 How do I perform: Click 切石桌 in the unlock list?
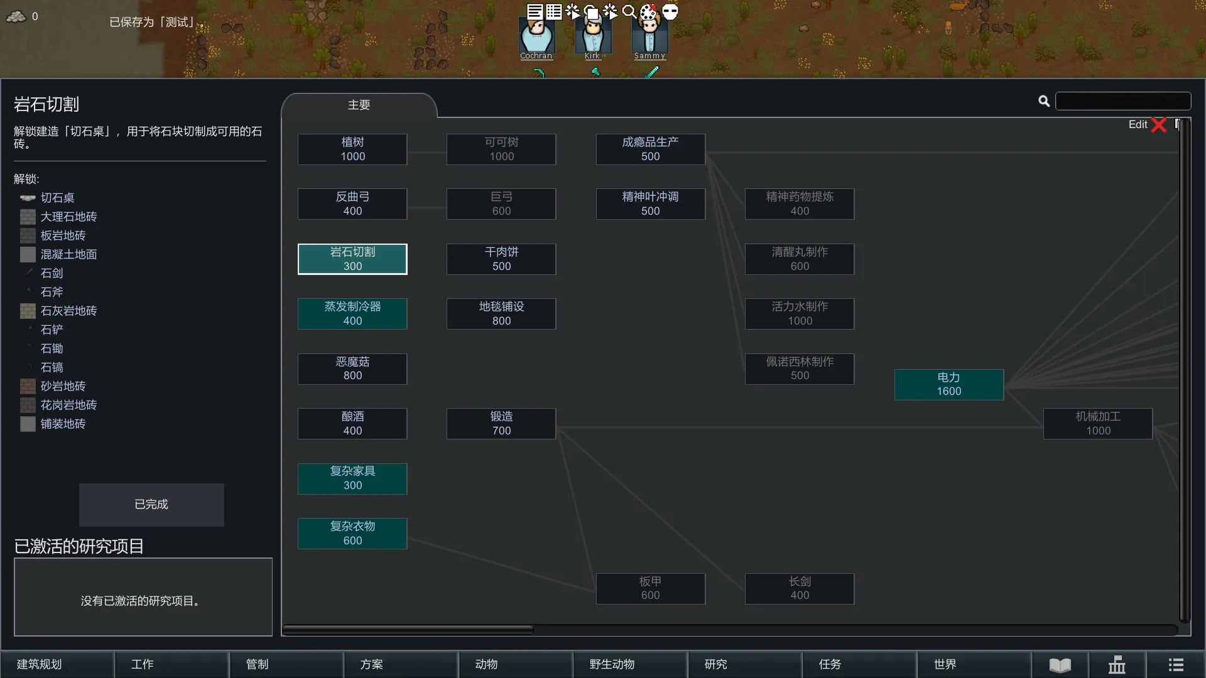coord(57,198)
